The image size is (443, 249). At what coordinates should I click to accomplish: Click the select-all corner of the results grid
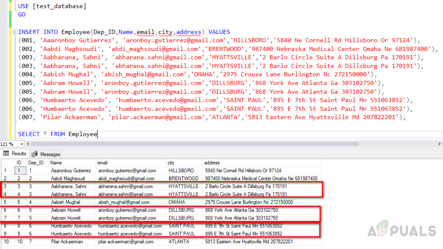[x=7, y=163]
